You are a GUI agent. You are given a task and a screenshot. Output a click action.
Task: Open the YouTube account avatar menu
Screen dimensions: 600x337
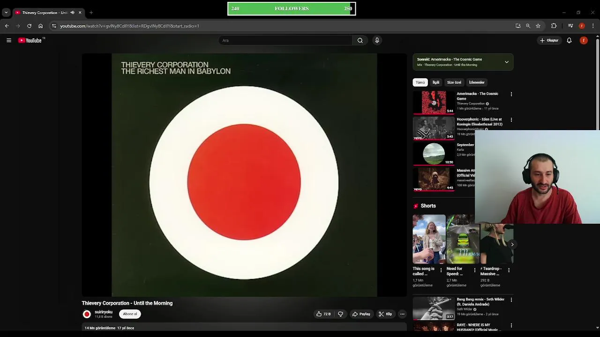click(584, 40)
